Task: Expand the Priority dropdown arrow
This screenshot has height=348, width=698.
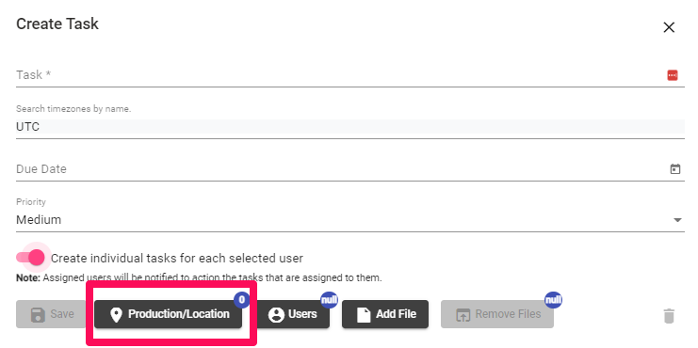Action: (677, 219)
